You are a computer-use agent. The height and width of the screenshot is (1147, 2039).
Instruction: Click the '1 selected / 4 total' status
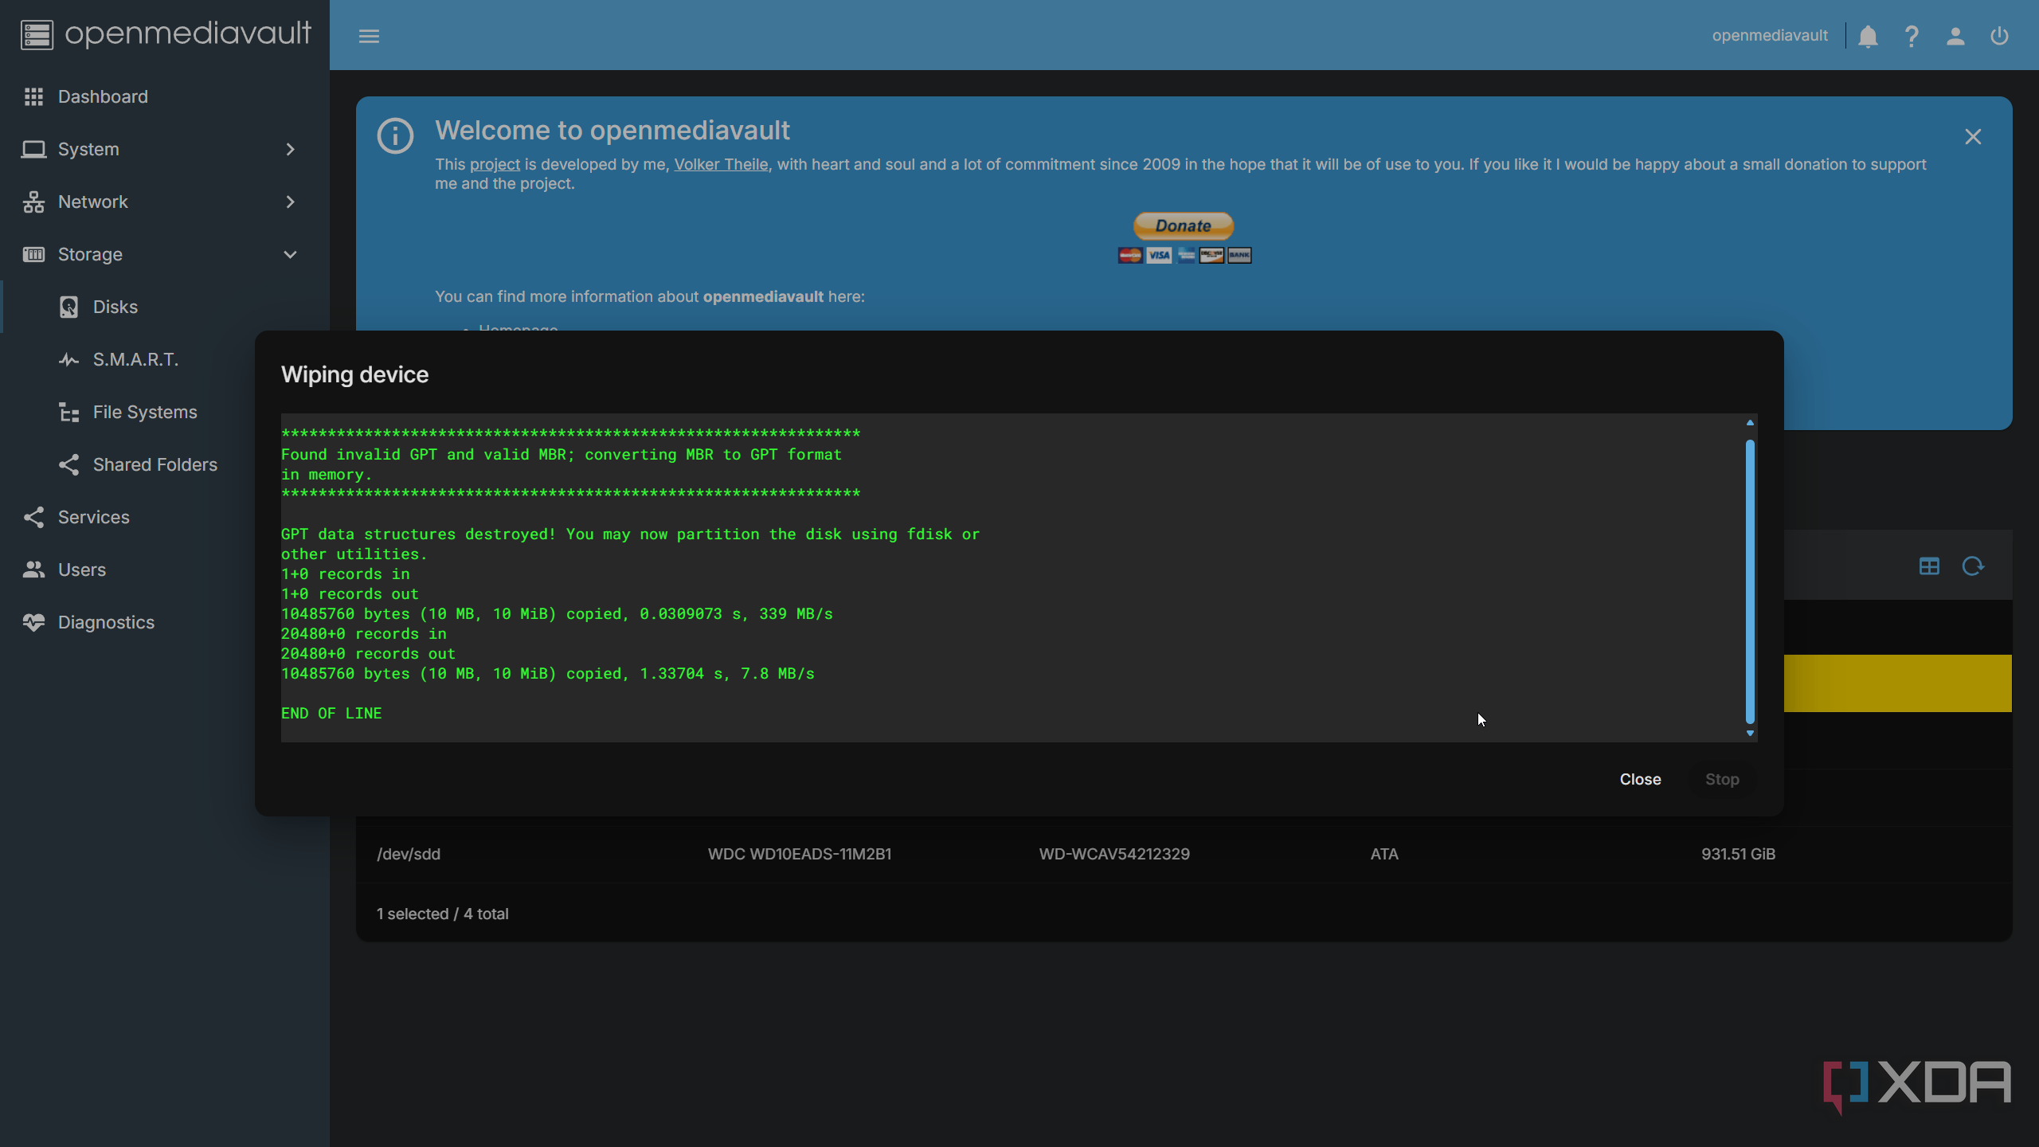[x=442, y=914]
